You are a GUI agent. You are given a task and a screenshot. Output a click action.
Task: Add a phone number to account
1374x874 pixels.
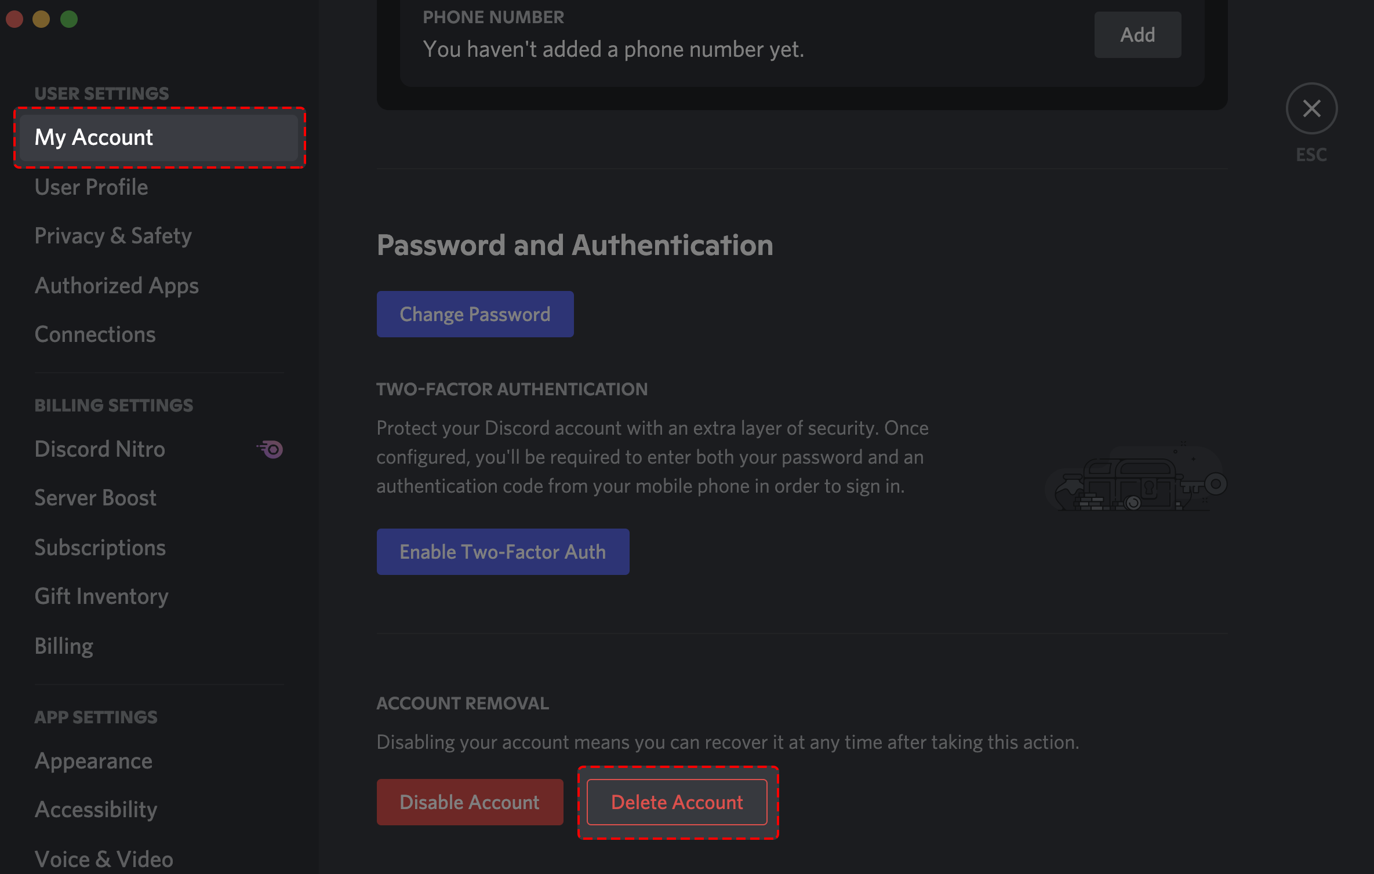point(1137,35)
